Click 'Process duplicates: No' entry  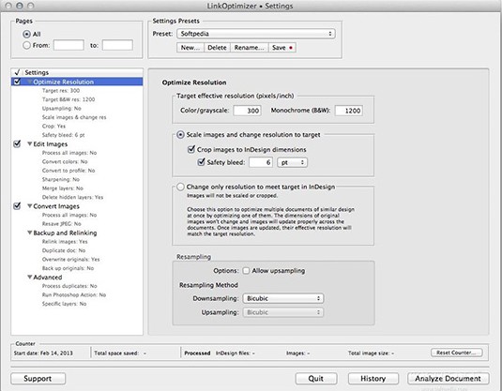(69, 286)
